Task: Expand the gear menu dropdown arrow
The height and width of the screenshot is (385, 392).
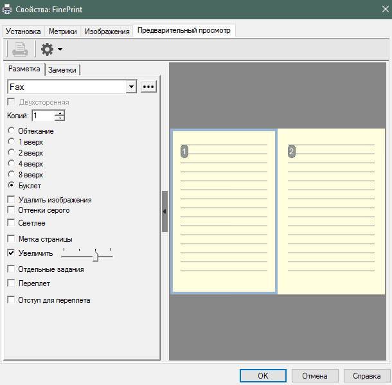Action: click(60, 49)
